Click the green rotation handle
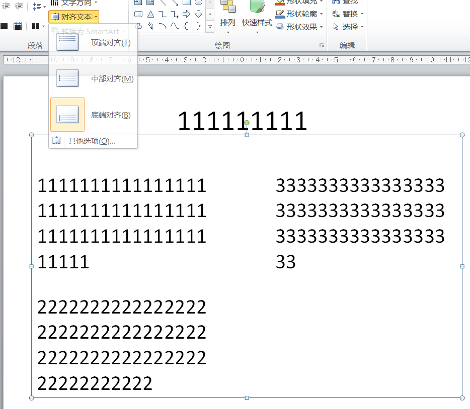Image resolution: width=470 pixels, height=409 pixels. [x=247, y=123]
